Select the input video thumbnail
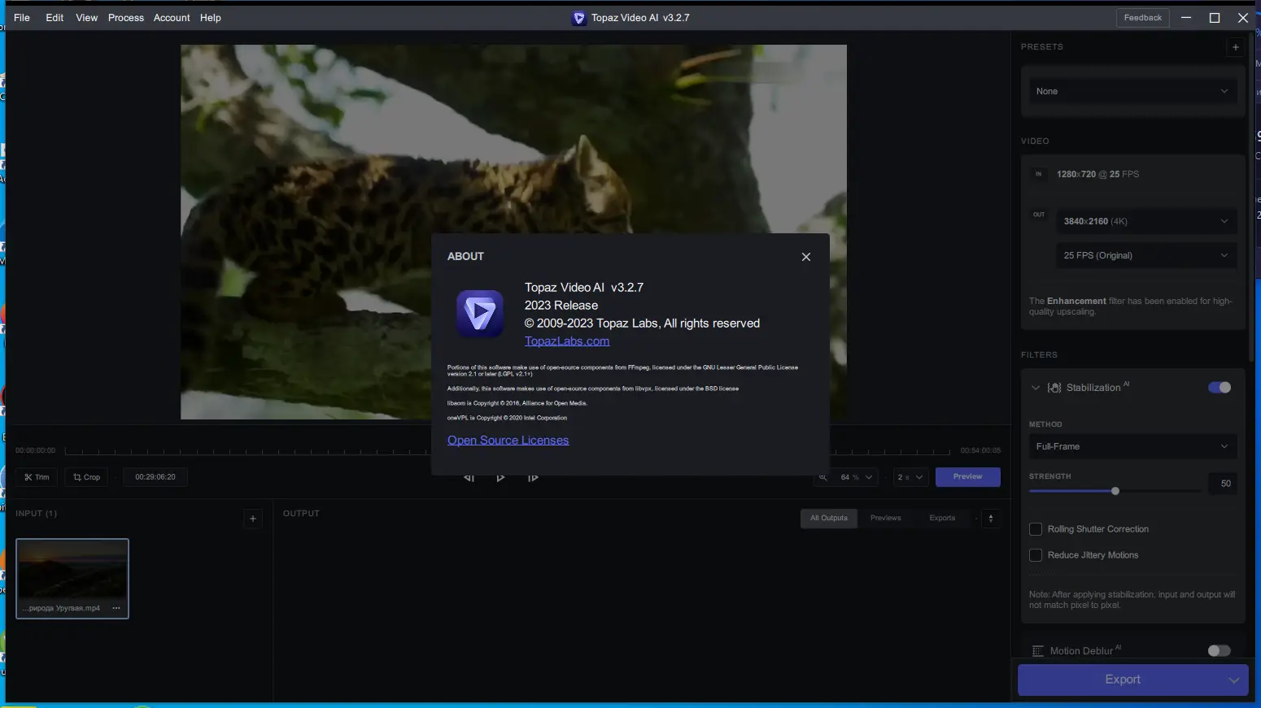 tap(72, 579)
